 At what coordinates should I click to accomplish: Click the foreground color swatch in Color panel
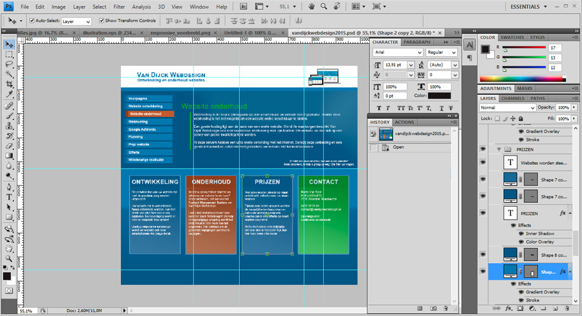point(485,49)
